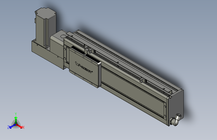Click the green Y axis arrow on triad

pyautogui.click(x=16, y=120)
